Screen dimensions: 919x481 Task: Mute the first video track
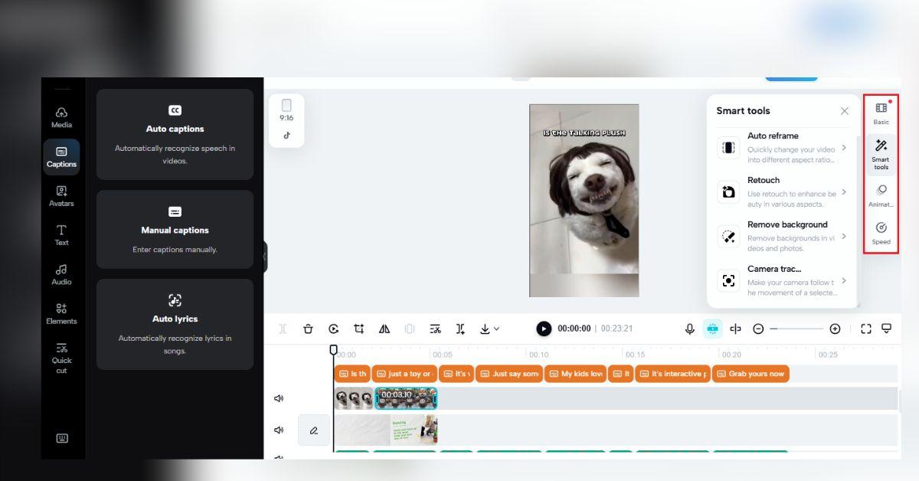coord(279,398)
